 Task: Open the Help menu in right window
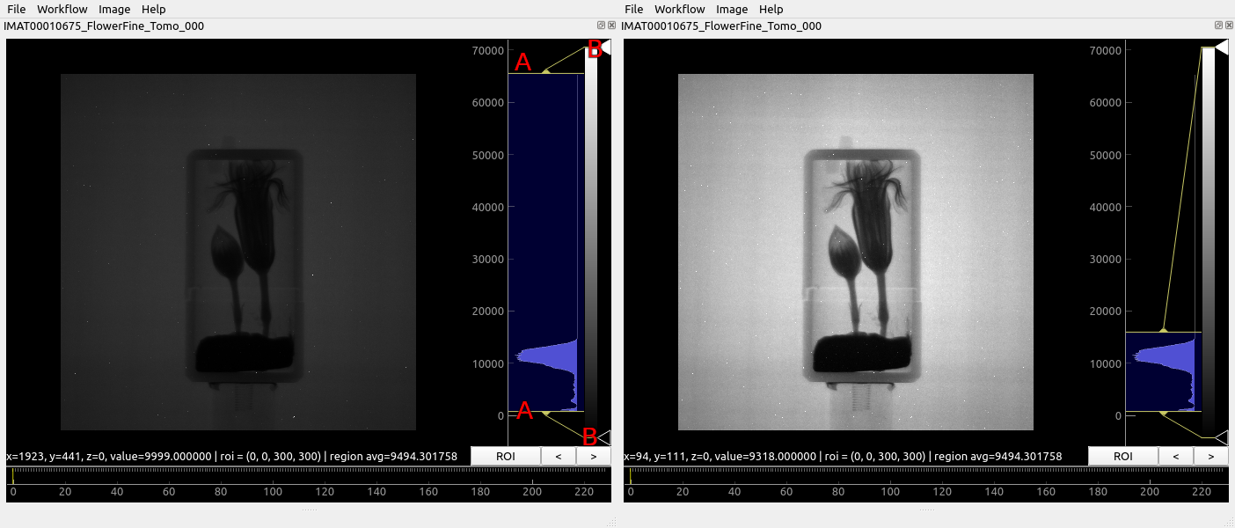coord(771,9)
